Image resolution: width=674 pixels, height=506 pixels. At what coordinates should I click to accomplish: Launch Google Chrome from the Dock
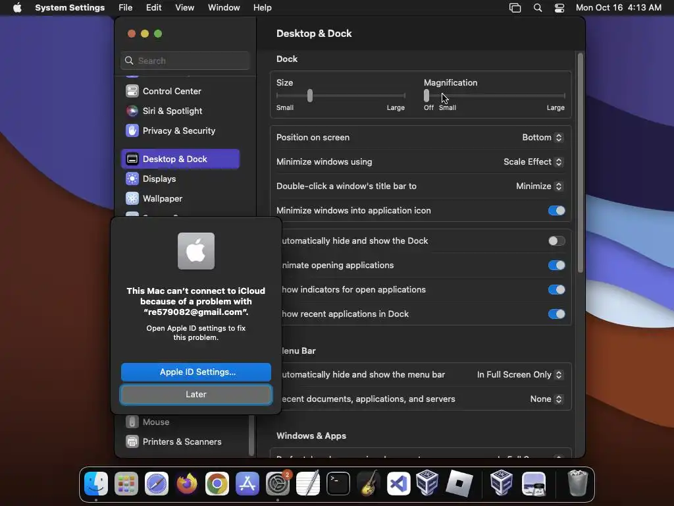pos(217,484)
